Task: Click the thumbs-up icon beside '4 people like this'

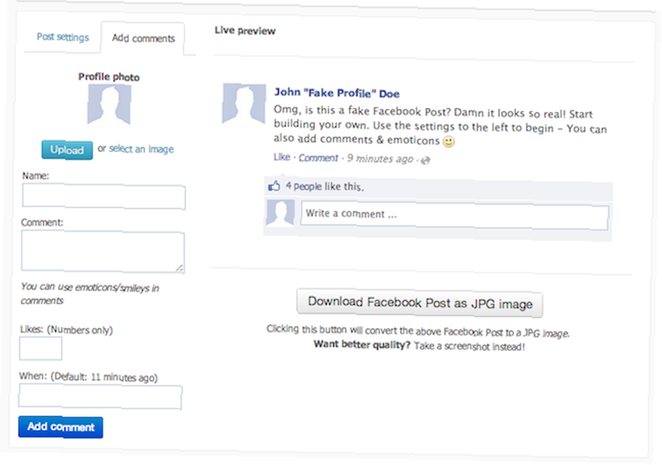Action: 274,186
